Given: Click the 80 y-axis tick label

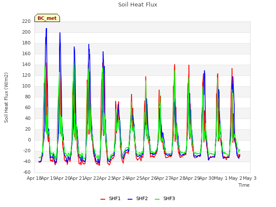Looking at the screenshot, I should (28, 97).
